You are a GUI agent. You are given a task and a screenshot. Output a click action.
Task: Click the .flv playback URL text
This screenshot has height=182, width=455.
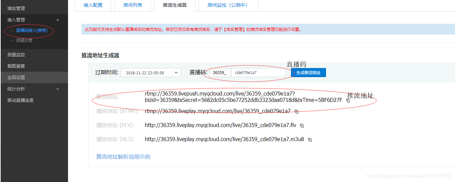tap(221, 125)
